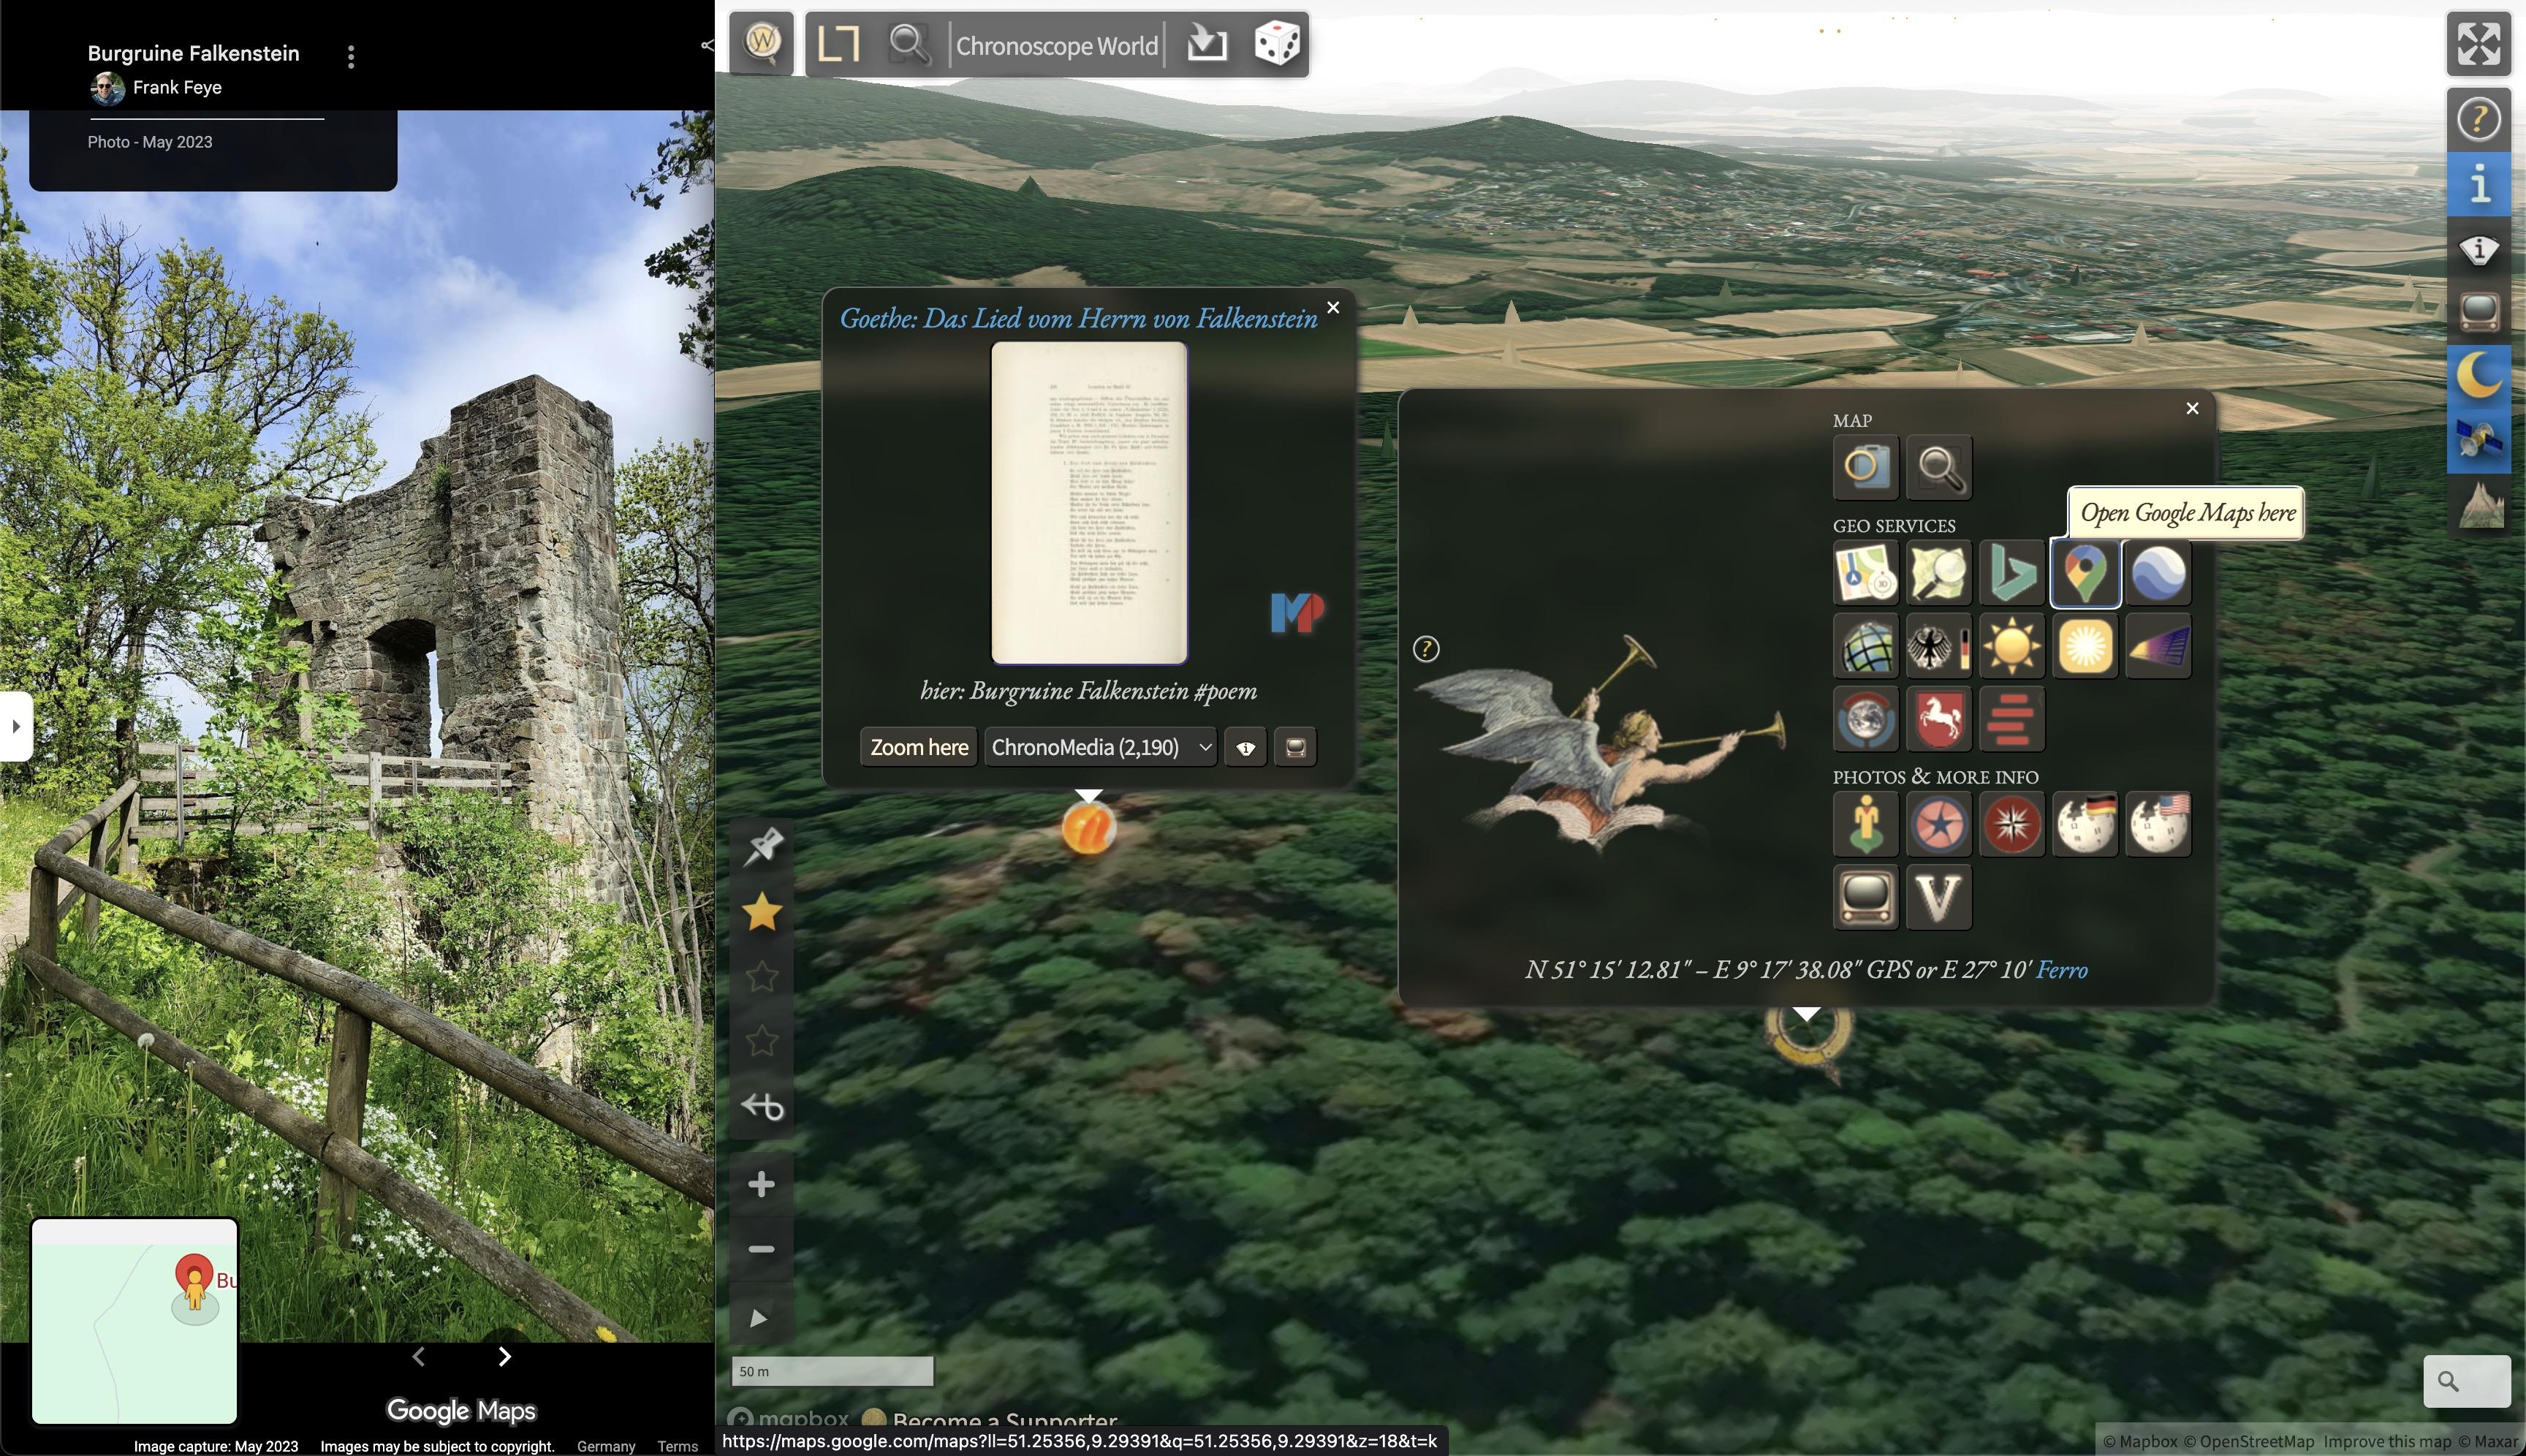This screenshot has width=2526, height=1456.
Task: Open photo options three-dot menu
Action: point(350,57)
